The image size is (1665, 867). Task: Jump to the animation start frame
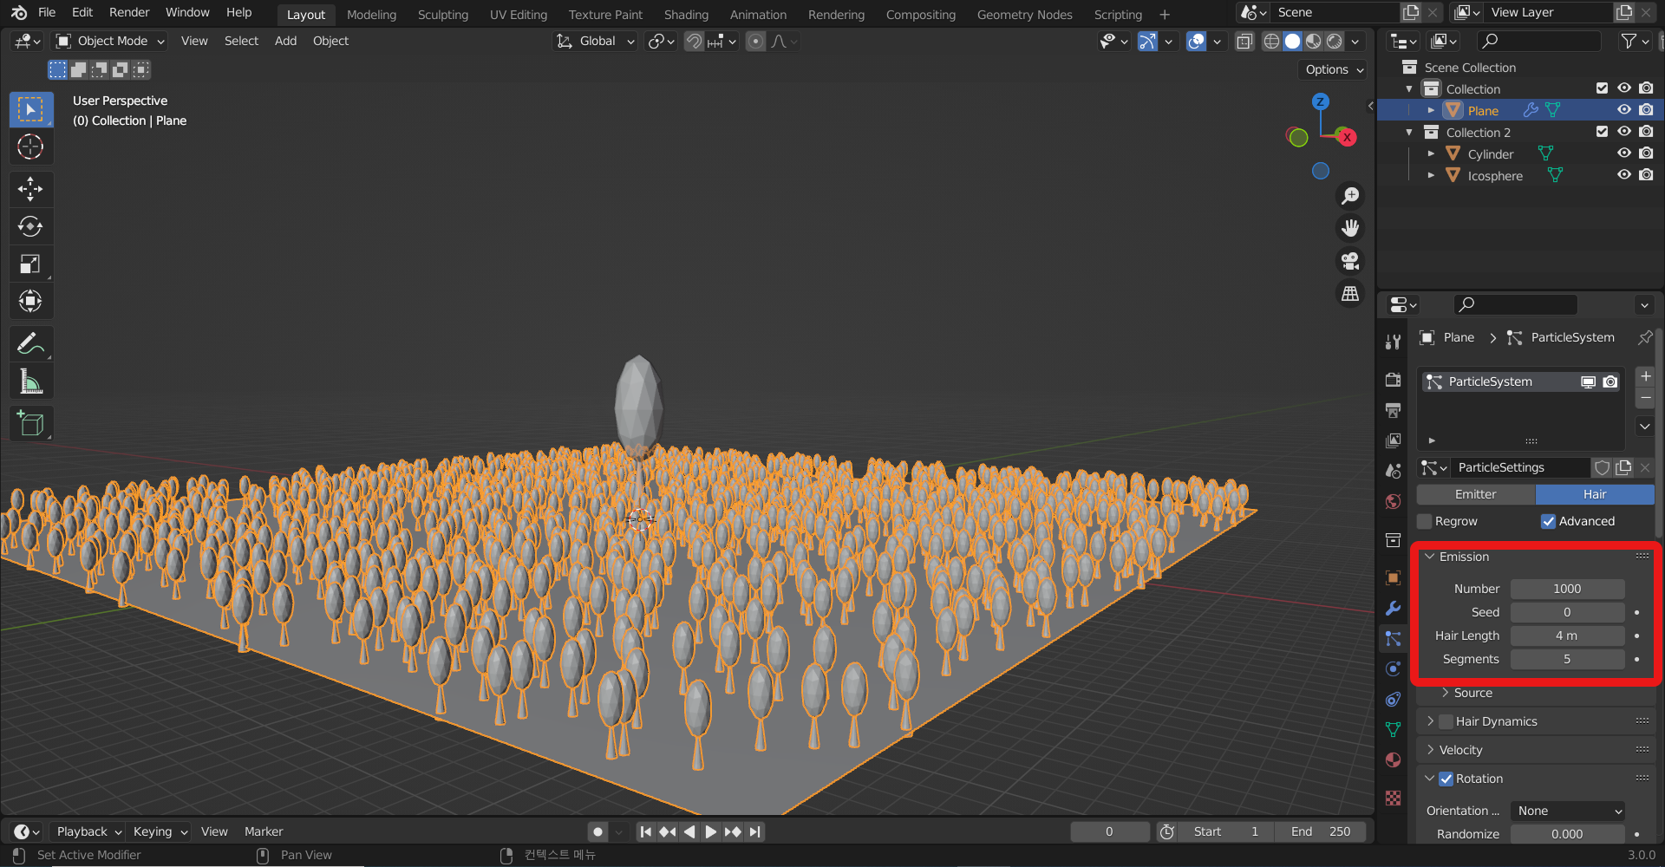pyautogui.click(x=645, y=831)
